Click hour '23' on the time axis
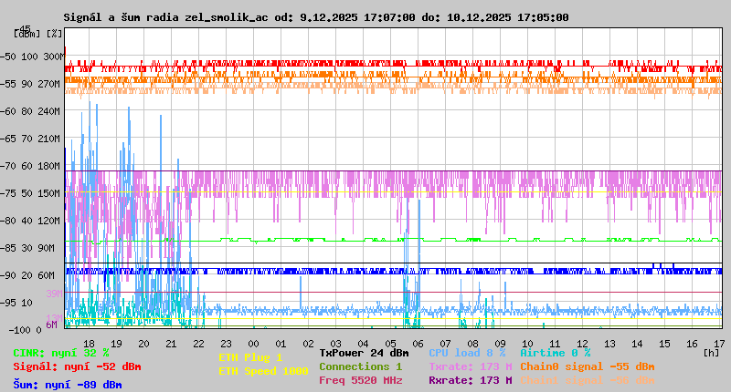The image size is (731, 392). click(x=226, y=344)
